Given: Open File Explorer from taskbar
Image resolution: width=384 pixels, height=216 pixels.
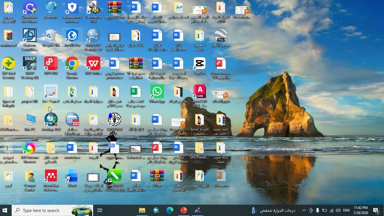Looking at the screenshot, I should click(x=142, y=210).
